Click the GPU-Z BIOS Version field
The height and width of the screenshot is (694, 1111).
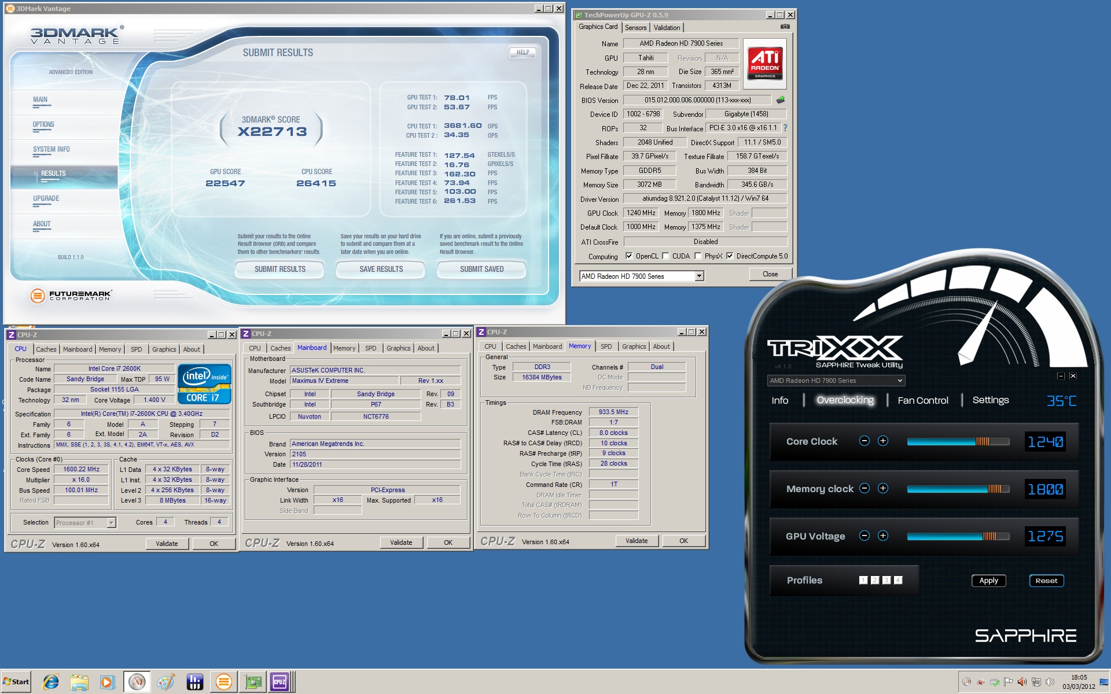tap(697, 100)
